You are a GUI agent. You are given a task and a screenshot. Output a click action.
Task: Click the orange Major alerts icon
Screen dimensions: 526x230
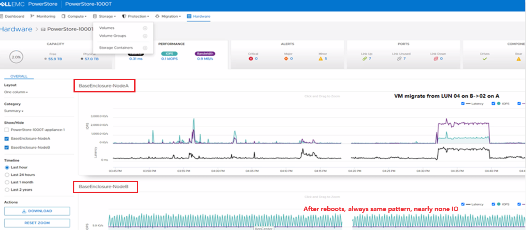[286, 59]
